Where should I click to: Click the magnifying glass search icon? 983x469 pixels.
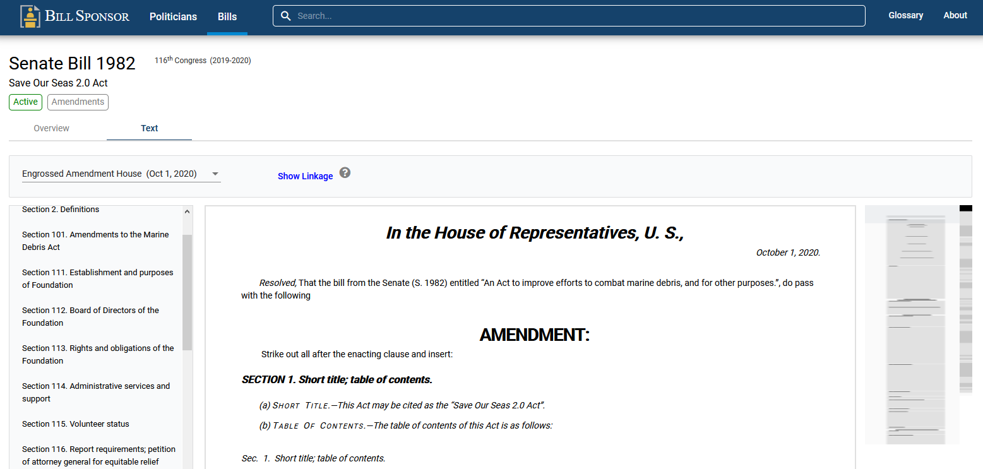click(286, 16)
